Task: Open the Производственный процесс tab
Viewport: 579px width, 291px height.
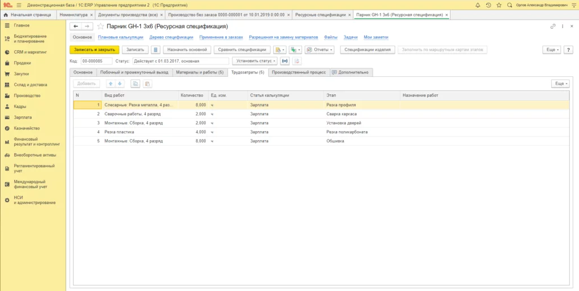Action: tap(299, 72)
